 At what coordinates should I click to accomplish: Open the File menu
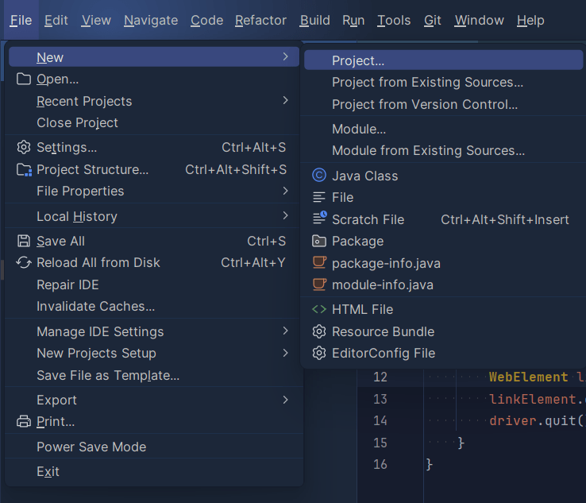21,20
